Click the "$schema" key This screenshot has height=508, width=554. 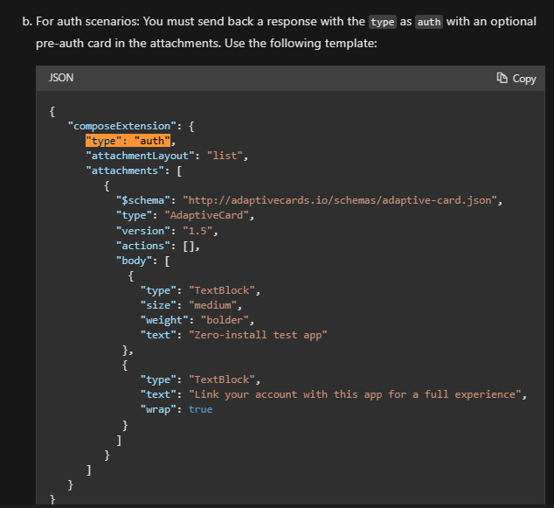tap(143, 200)
